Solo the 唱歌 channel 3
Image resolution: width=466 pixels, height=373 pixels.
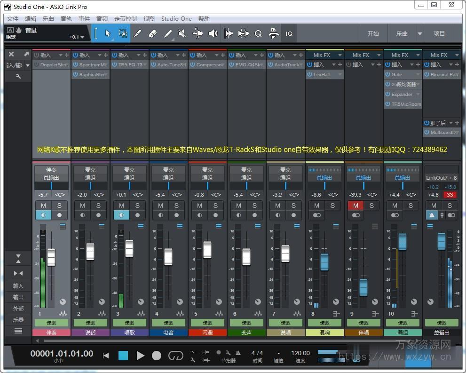pyautogui.click(x=137, y=206)
